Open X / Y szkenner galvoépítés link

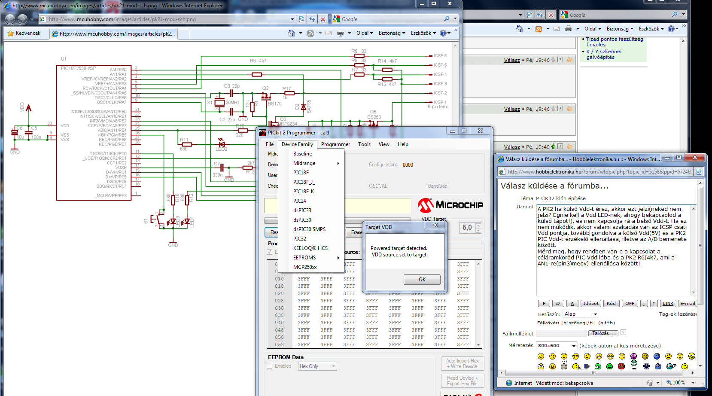coord(604,54)
